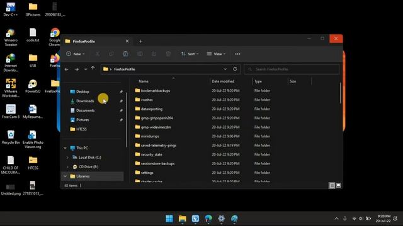
Task: Open the New item dropdown
Action: point(76,54)
